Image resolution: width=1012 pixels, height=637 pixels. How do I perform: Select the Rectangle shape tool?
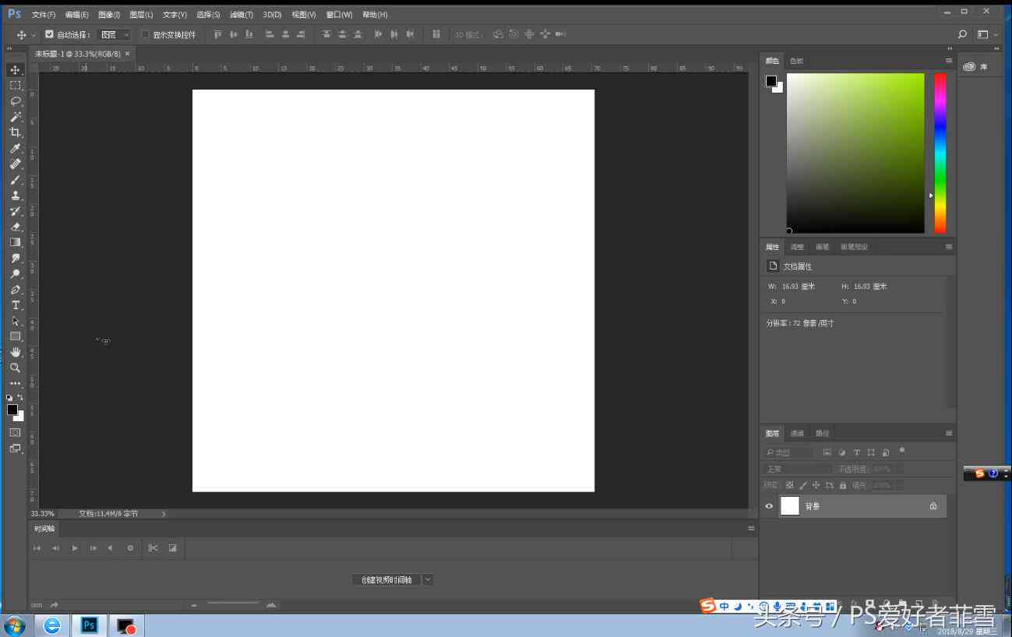(15, 336)
